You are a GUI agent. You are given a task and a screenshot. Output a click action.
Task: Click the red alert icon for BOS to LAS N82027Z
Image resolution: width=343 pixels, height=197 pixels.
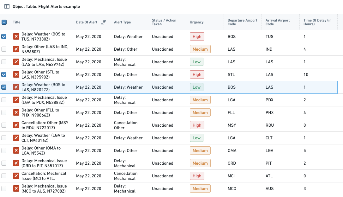click(x=16, y=87)
